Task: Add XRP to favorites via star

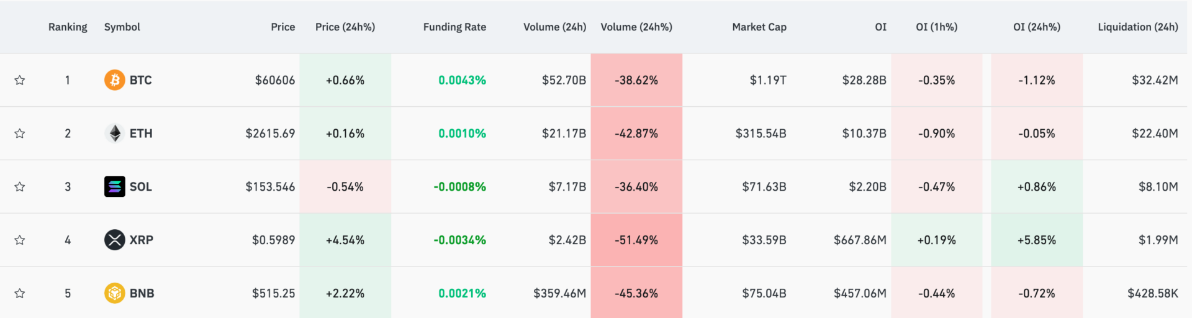Action: pos(20,240)
